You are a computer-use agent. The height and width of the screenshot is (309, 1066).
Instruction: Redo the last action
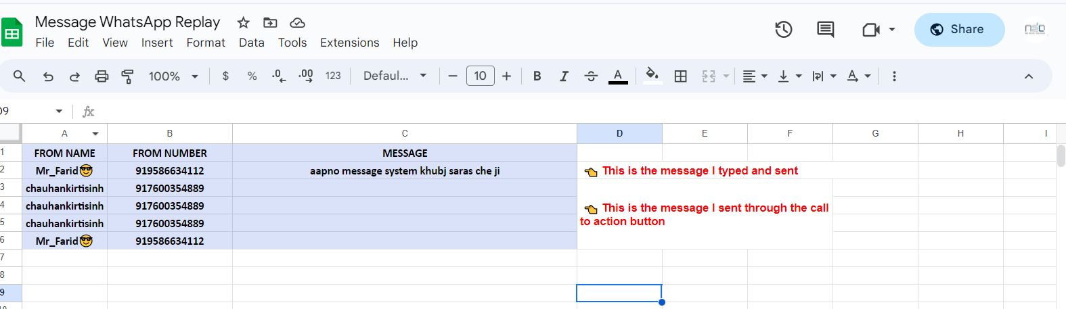(74, 76)
